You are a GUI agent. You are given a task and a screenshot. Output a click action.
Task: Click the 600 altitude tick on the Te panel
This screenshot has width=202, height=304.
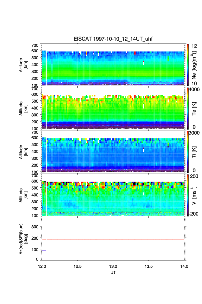[x=35, y=94]
